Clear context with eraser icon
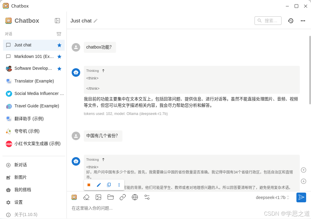Viewport: 311px width, 219px height. click(86, 197)
